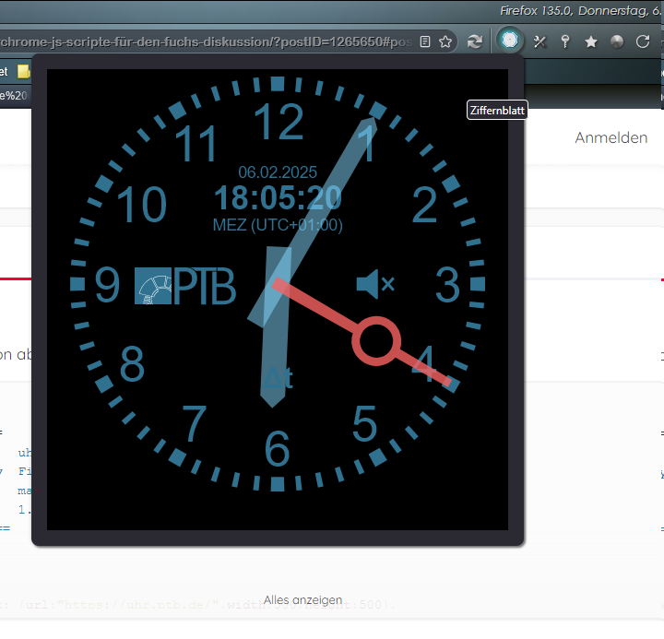The image size is (664, 639).
Task: Click the gray sphere toolbar icon
Action: tap(617, 41)
